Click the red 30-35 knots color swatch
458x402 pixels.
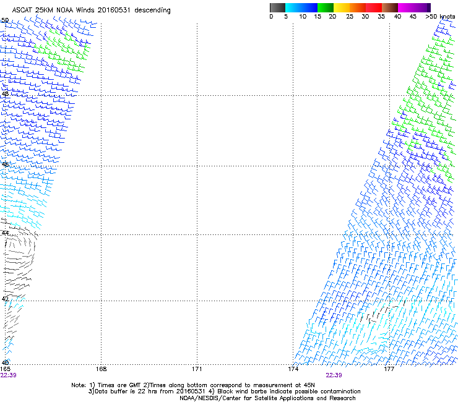[374, 7]
